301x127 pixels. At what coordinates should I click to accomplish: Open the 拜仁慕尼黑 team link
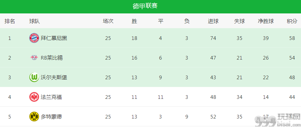tap(54, 38)
